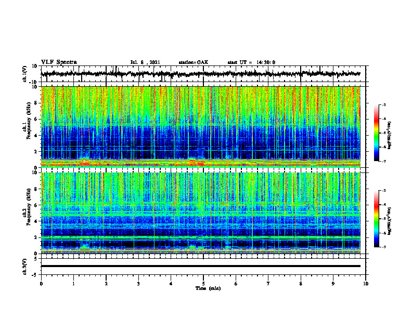The height and width of the screenshot is (318, 412).
Task: Click the "5" tick on the ch.3(V) axis
Action: tap(36, 259)
